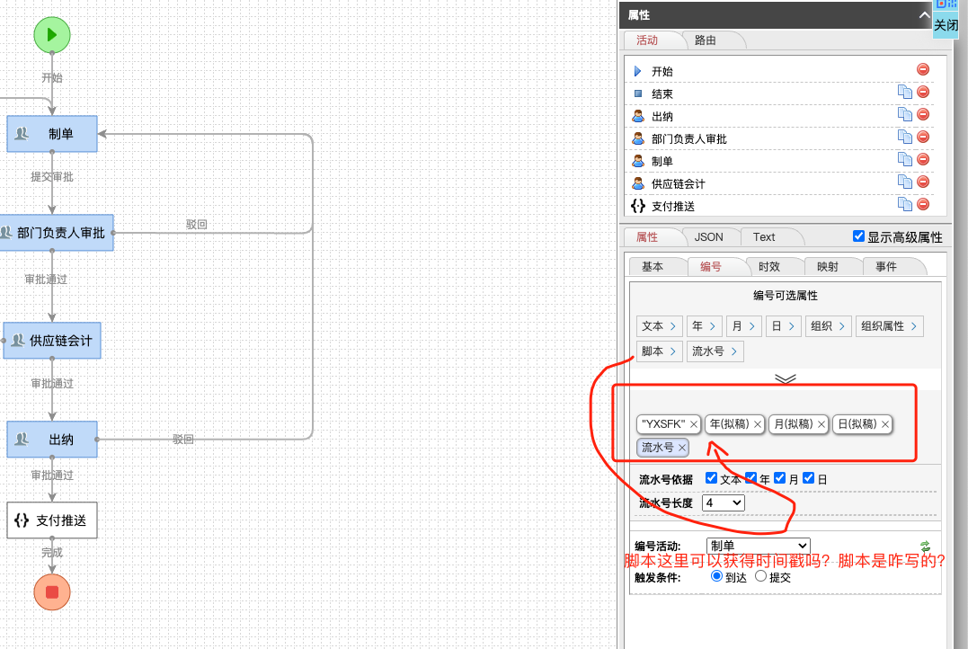The width and height of the screenshot is (968, 649).
Task: Open the 基本 sub-tab
Action: (x=653, y=267)
